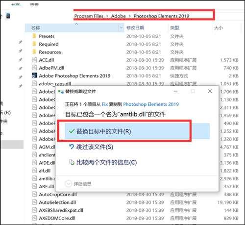Close the replace or skip files dialog

(210, 91)
